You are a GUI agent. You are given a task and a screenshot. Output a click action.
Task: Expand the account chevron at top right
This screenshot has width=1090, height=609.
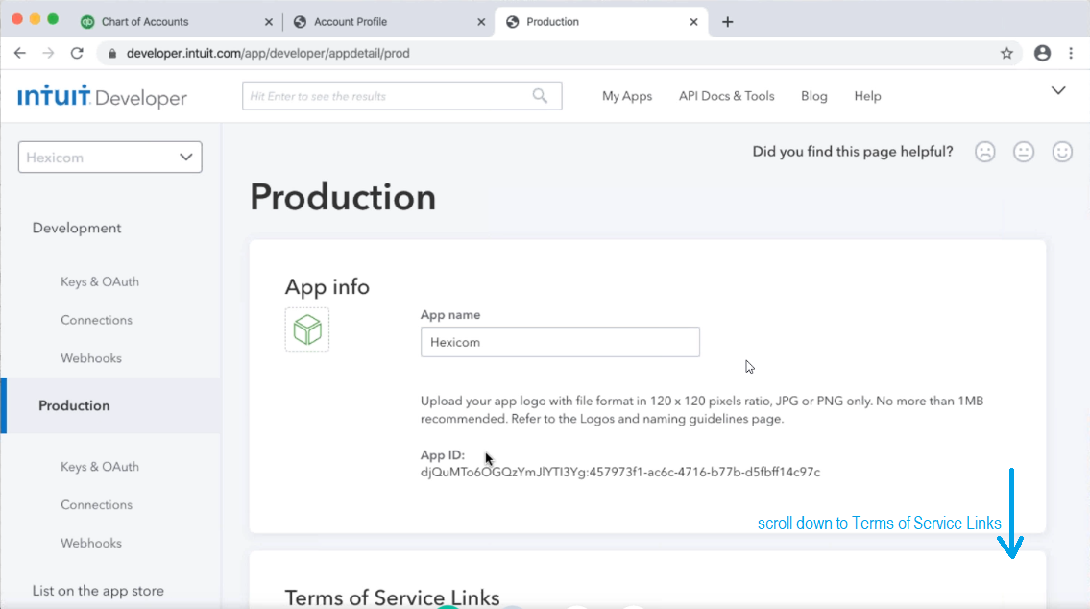tap(1058, 90)
